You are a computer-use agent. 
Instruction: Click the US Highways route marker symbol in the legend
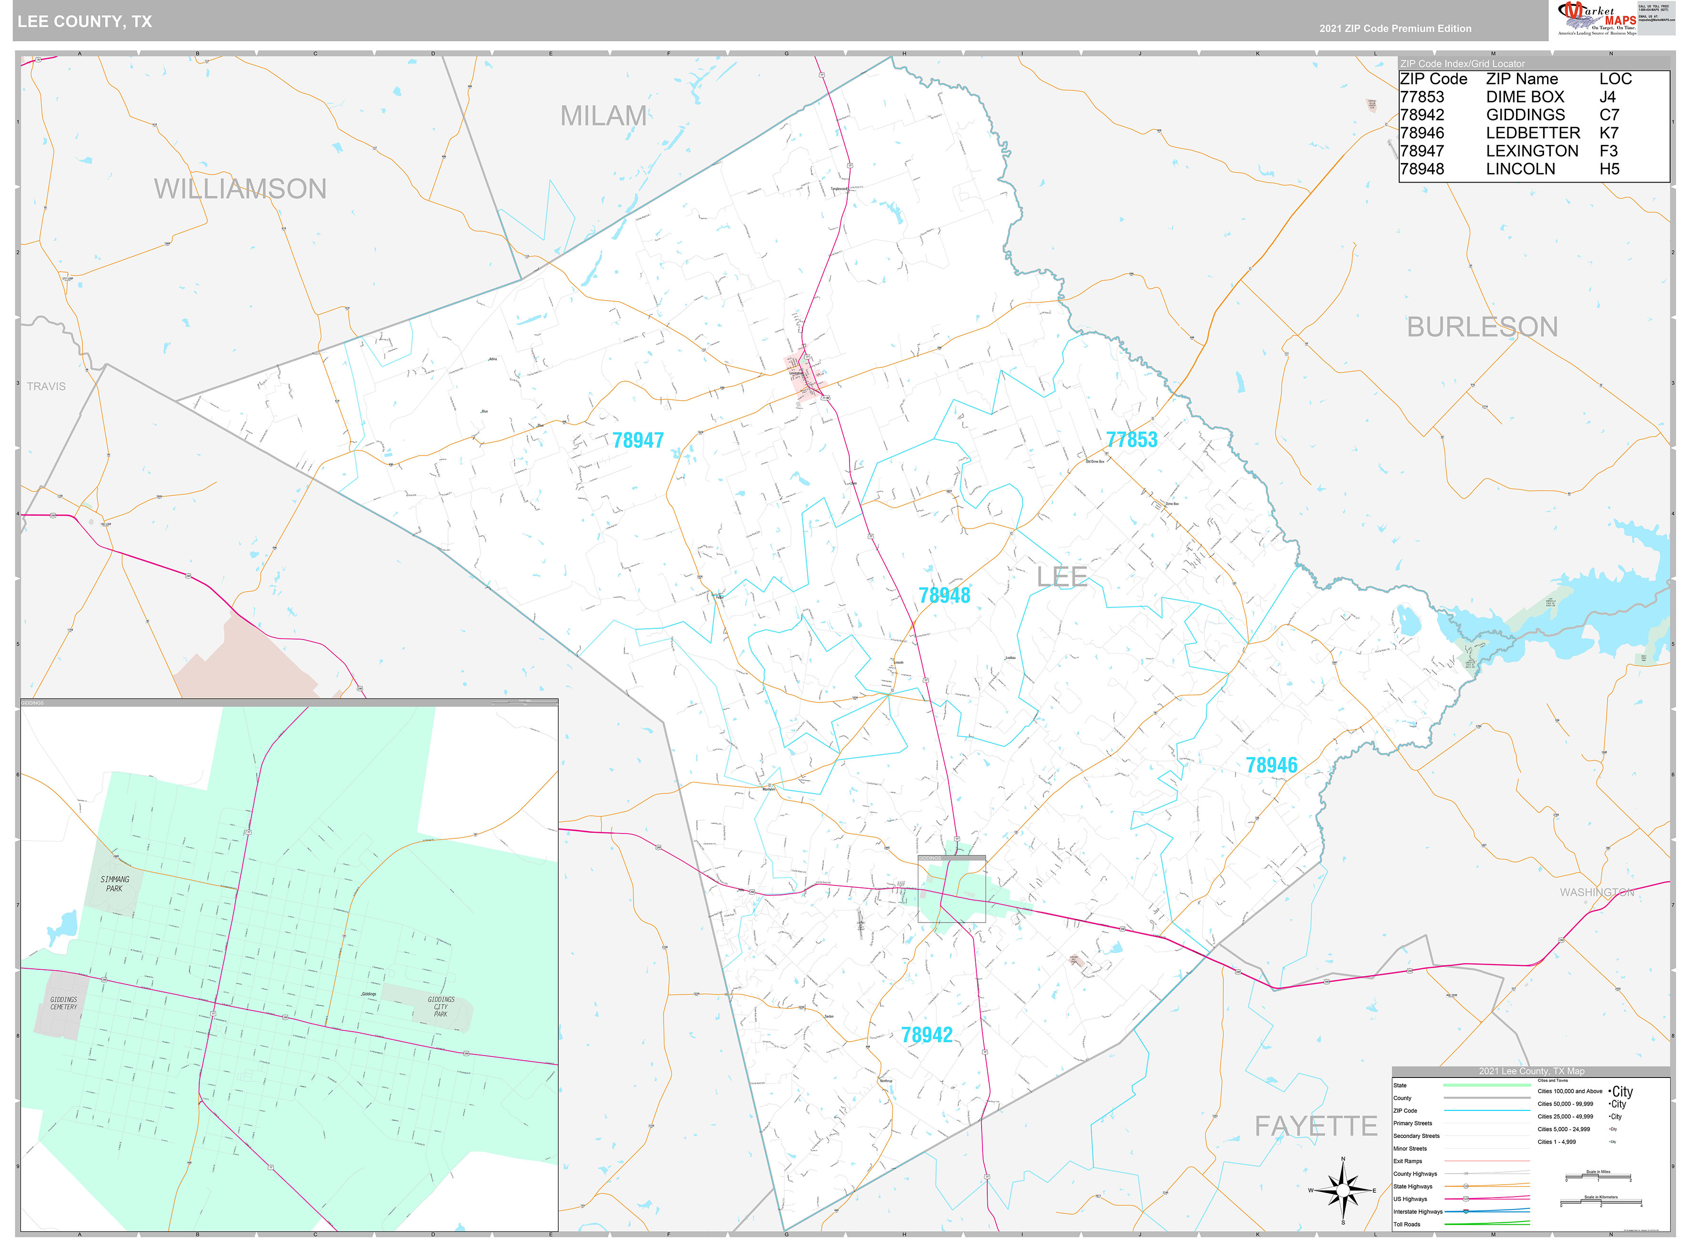[x=1466, y=1198]
